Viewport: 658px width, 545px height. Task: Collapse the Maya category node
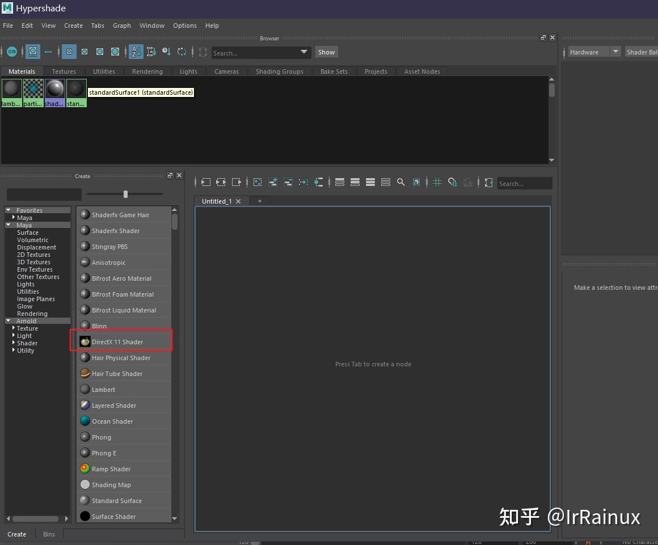[9, 225]
